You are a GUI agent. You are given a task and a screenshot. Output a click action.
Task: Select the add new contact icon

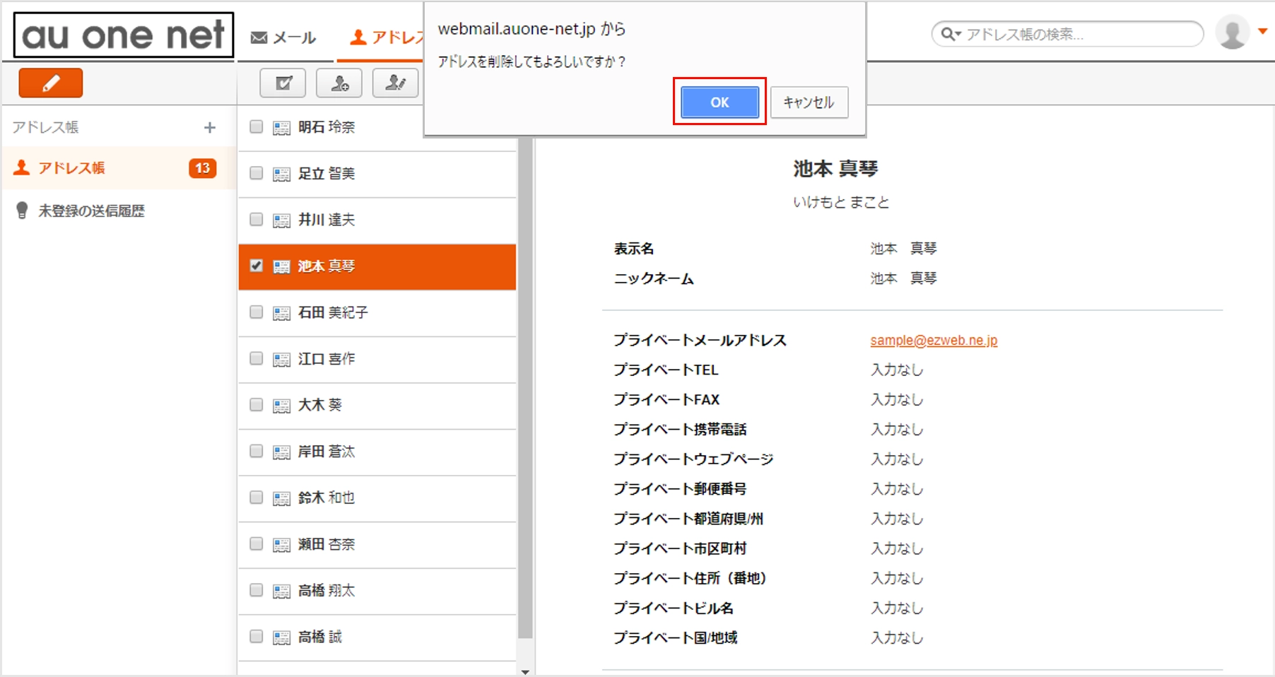(339, 83)
